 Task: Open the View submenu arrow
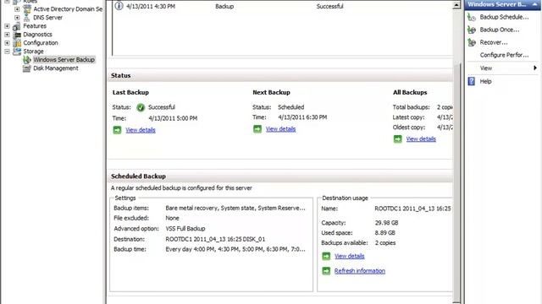pyautogui.click(x=534, y=68)
